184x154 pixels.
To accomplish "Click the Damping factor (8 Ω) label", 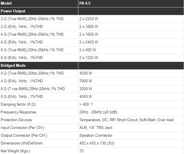I will pyautogui.click(x=18, y=104).
